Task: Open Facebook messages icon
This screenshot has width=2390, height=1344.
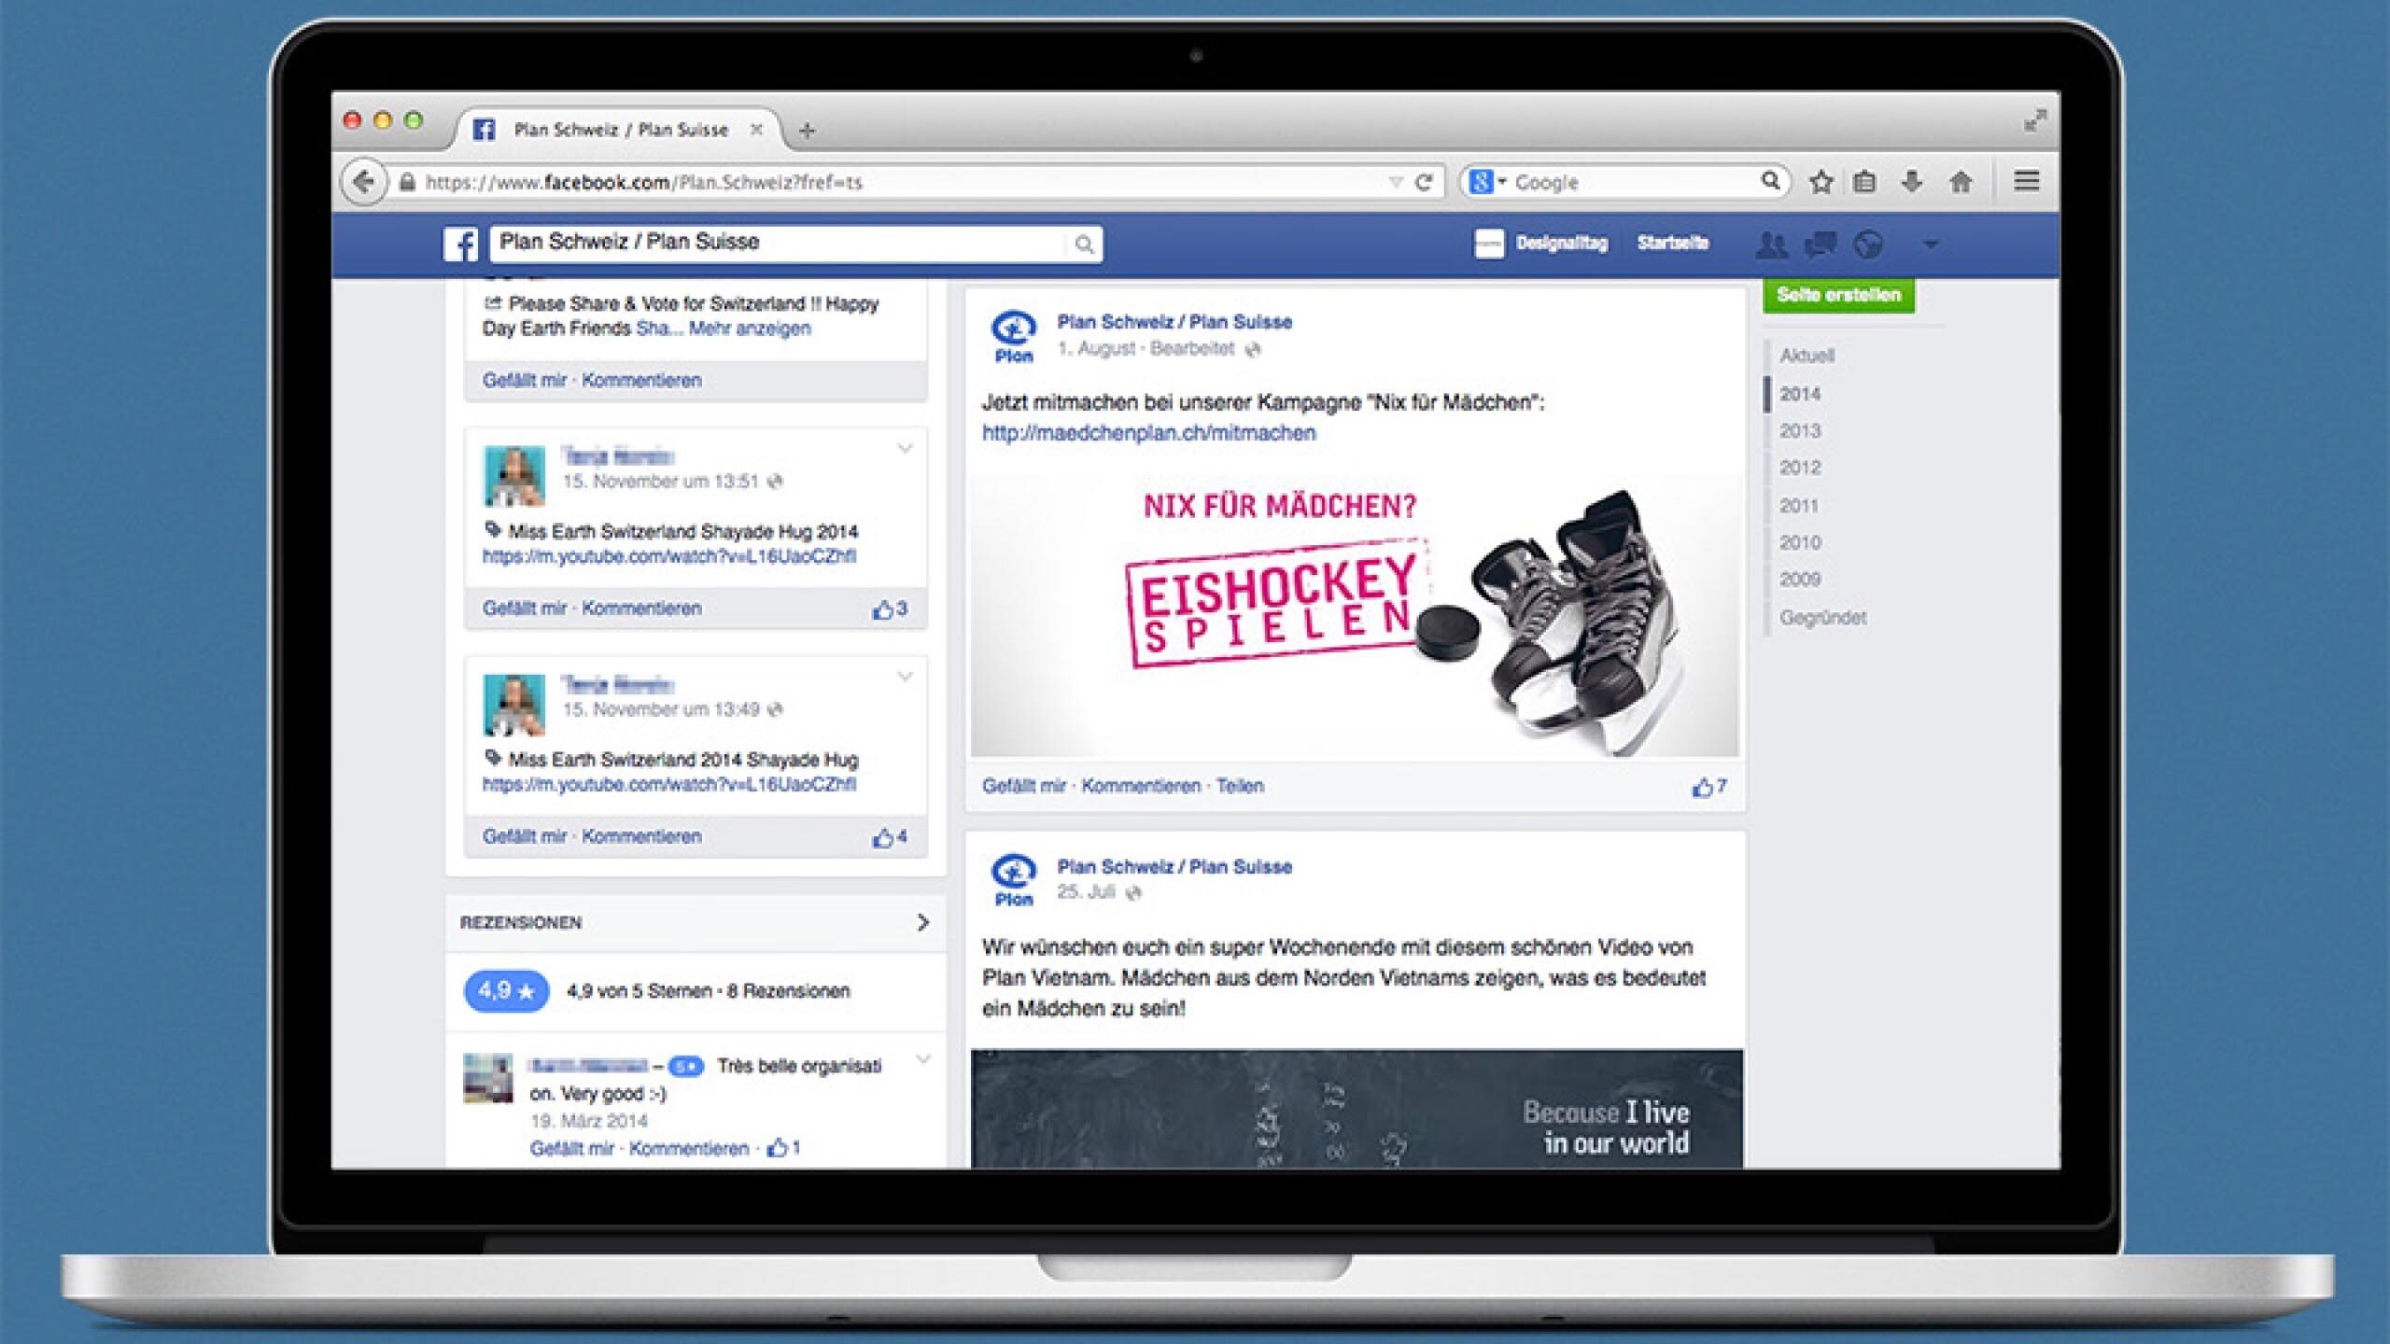Action: (x=1820, y=245)
